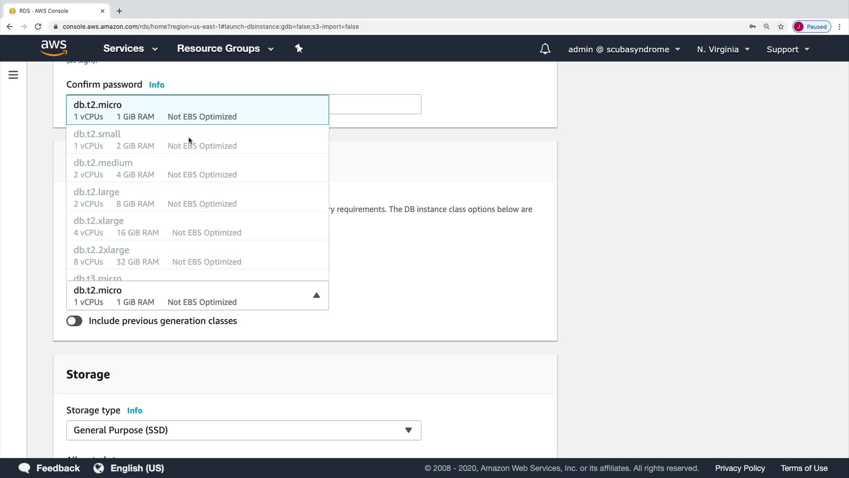Viewport: 849px width, 478px height.
Task: Open the Resource Groups menu
Action: tap(225, 48)
